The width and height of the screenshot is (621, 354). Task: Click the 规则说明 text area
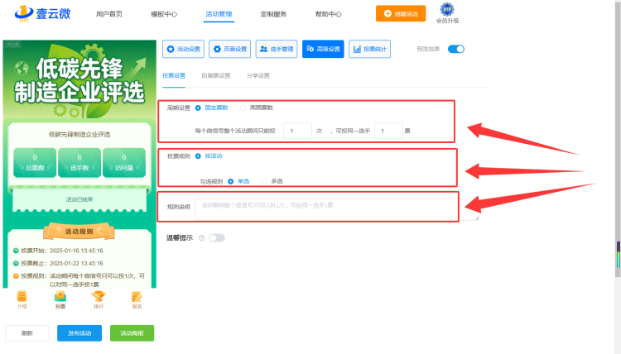[337, 209]
